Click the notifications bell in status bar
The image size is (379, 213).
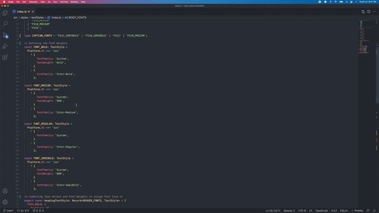tap(374, 211)
